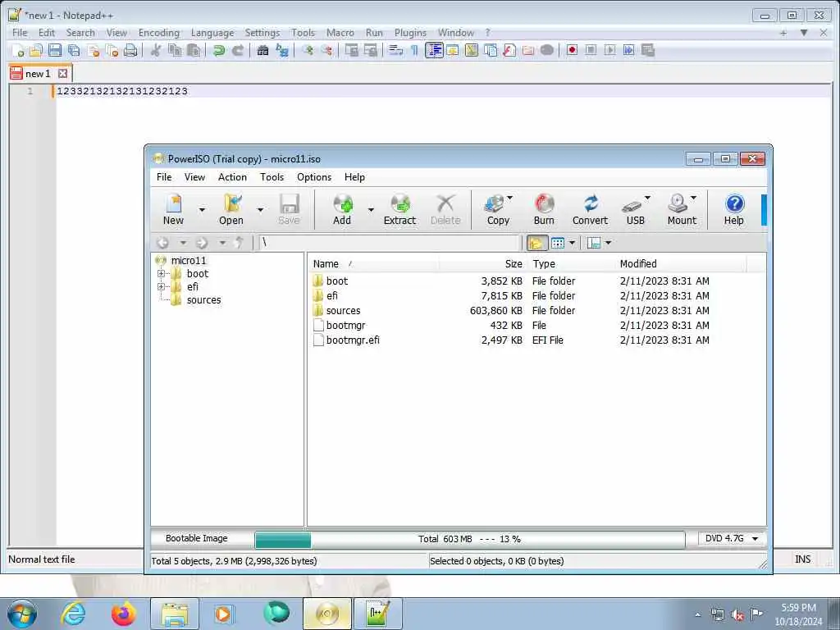Open the USB button dropdown arrow
The image size is (840, 630).
(648, 198)
